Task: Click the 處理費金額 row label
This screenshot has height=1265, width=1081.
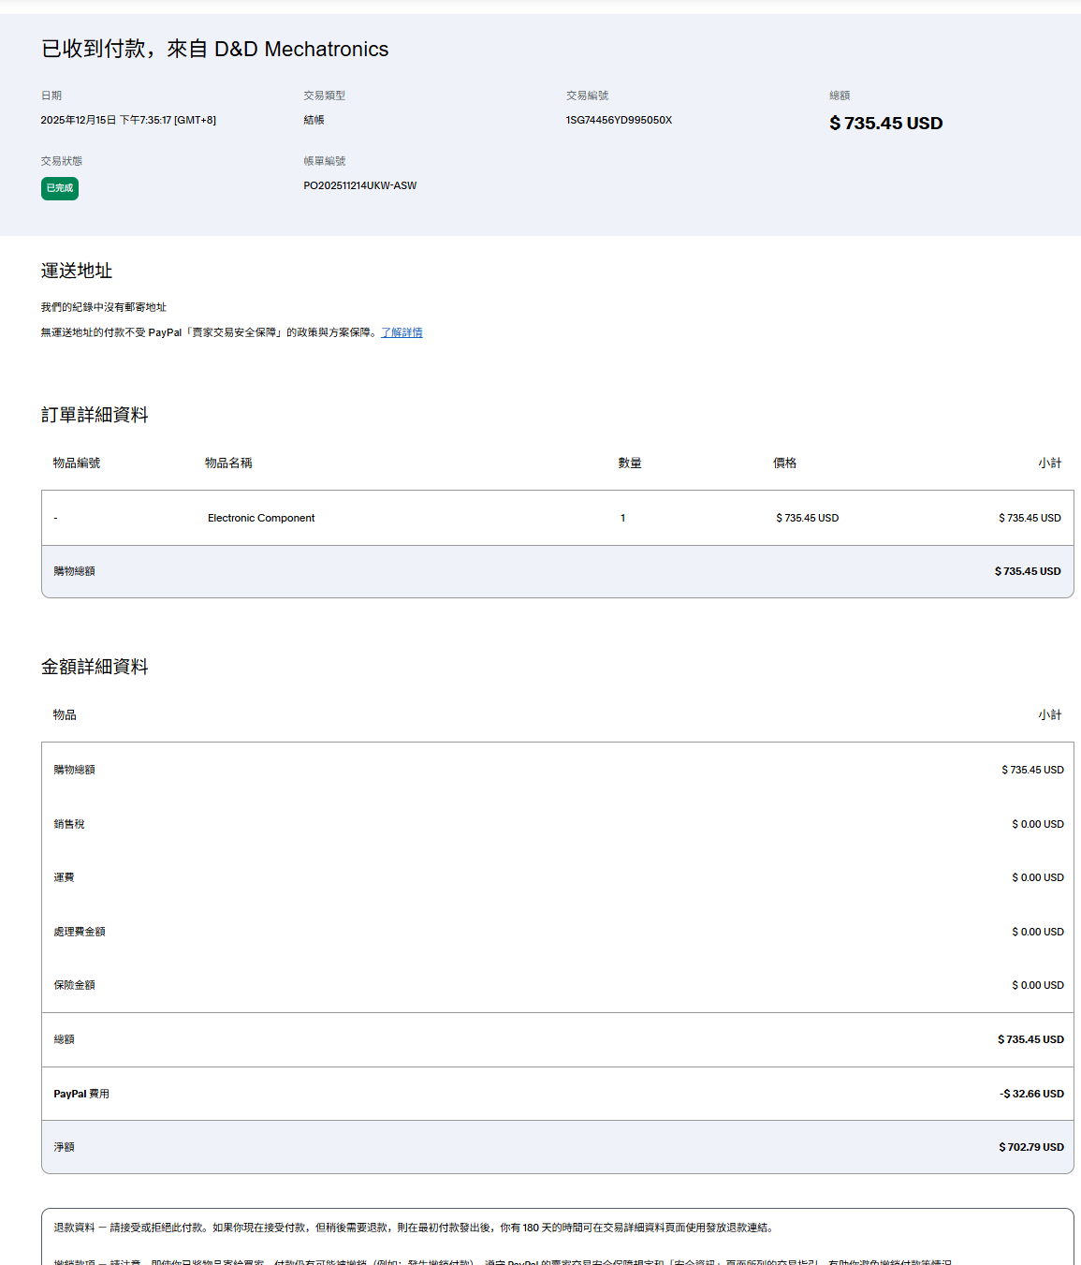Action: 80,932
